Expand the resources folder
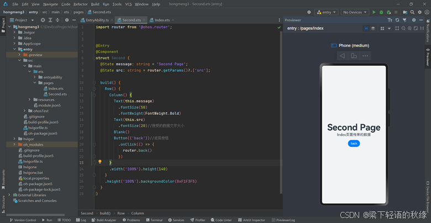Viewport: 431px width, 223px height. pos(29,100)
